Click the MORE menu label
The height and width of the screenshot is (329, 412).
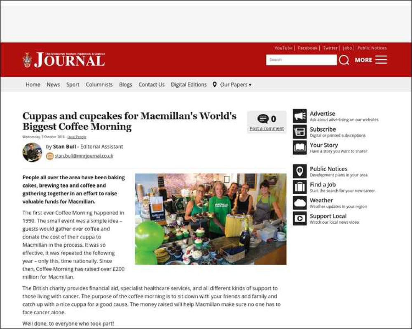(363, 60)
